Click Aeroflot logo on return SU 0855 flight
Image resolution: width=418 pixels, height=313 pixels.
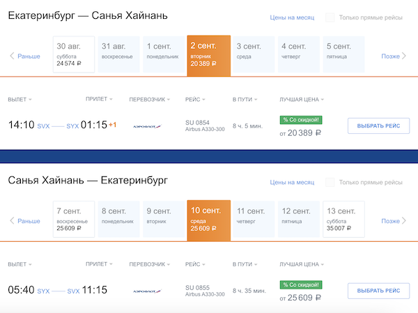[147, 291]
